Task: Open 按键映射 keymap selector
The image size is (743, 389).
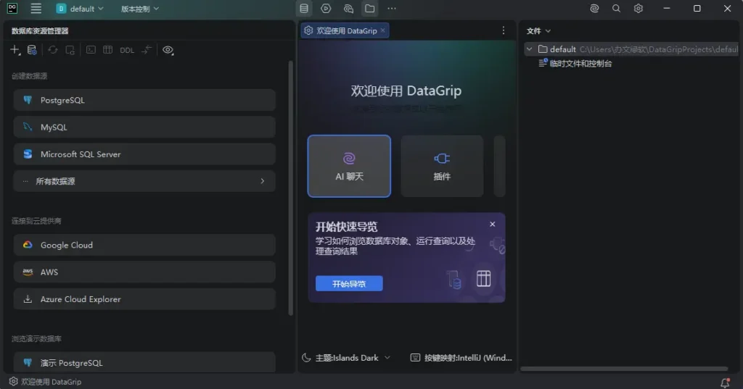Action: [461, 358]
